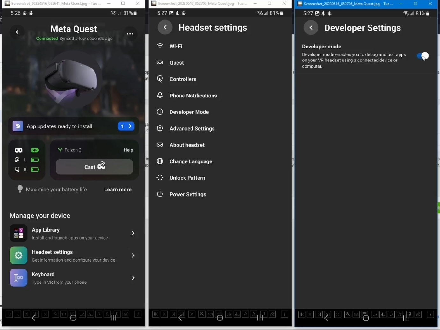Click the 'Manage your device' heading
The height and width of the screenshot is (330, 440).
coord(40,216)
